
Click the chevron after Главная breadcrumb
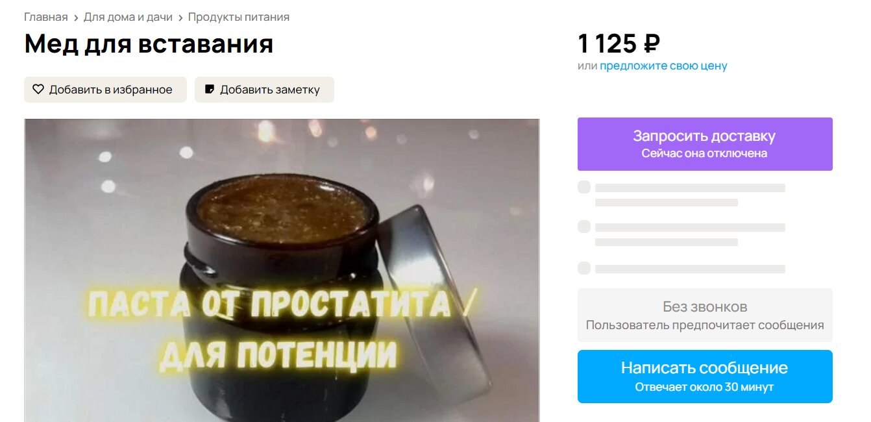point(76,18)
